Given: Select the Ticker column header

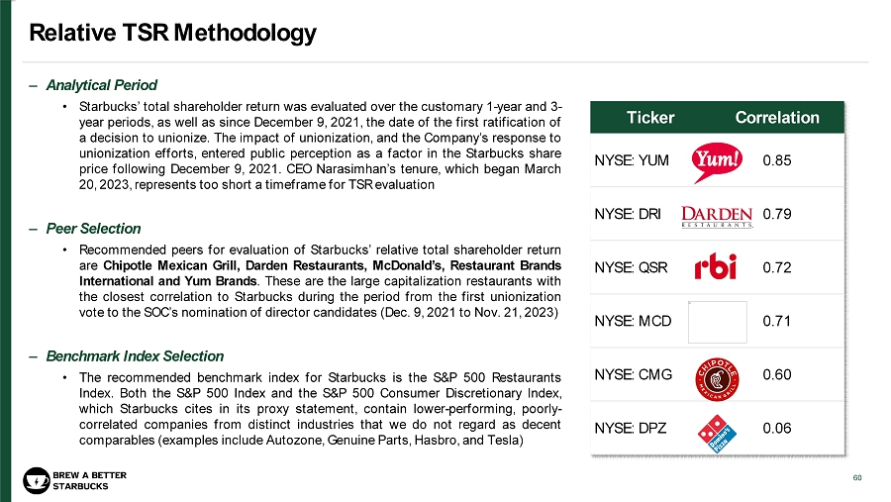Looking at the screenshot, I should (650, 118).
